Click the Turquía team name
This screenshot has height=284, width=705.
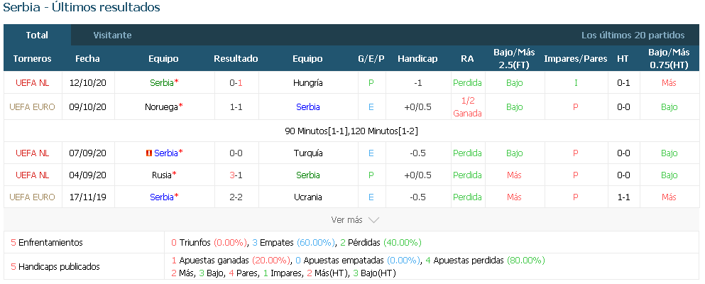(308, 153)
